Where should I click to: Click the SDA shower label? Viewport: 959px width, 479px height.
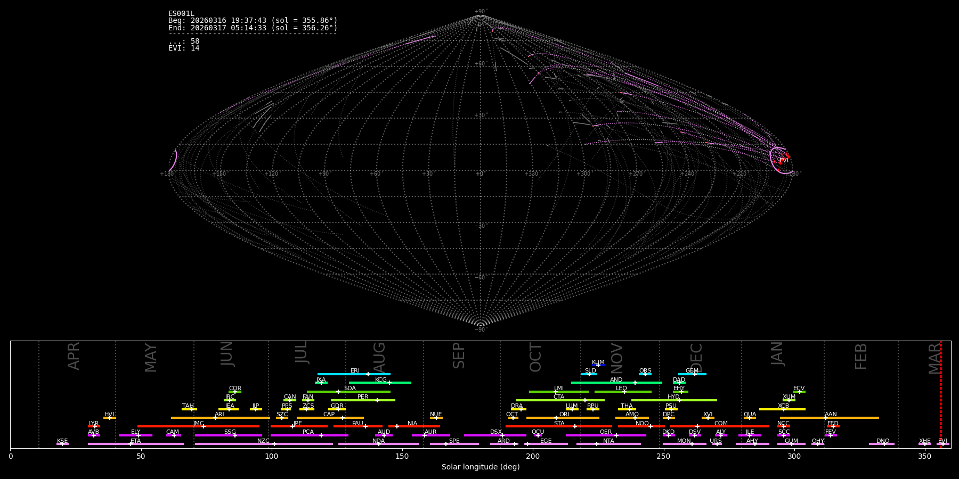coord(350,389)
